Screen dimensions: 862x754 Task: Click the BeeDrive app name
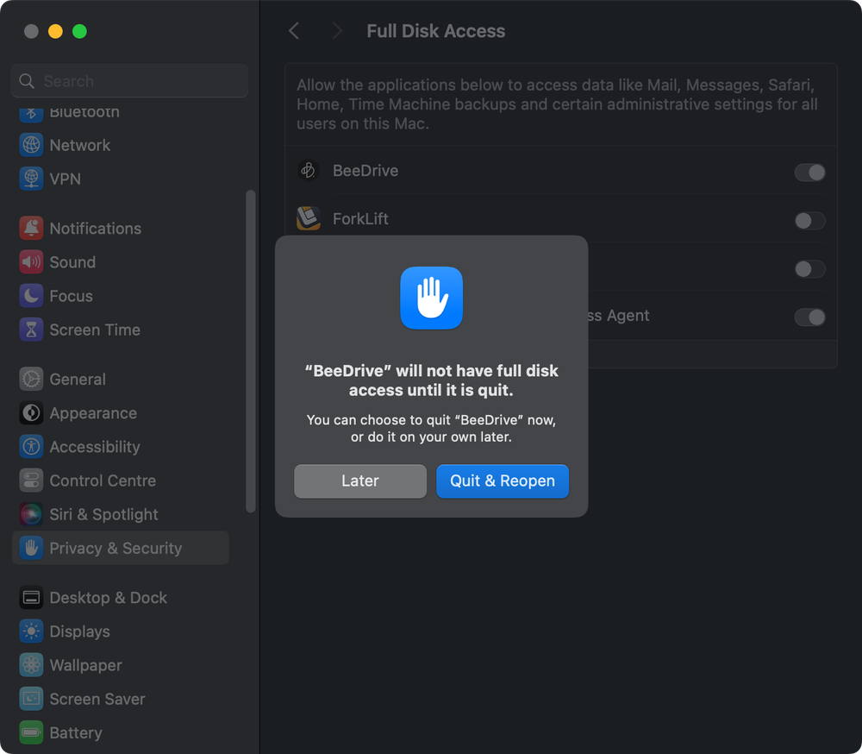click(365, 171)
